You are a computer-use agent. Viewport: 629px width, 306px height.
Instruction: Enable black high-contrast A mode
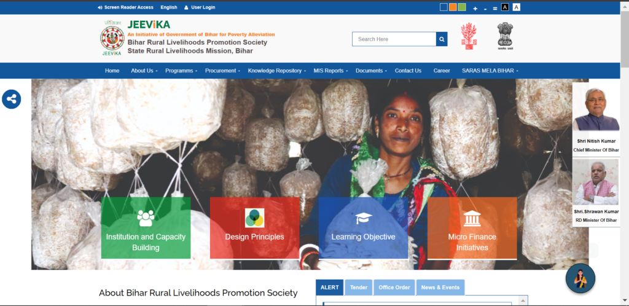click(x=505, y=7)
